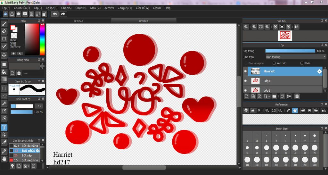328x175 pixels.
Task: Select the Brush tool
Action: click(x=4, y=24)
